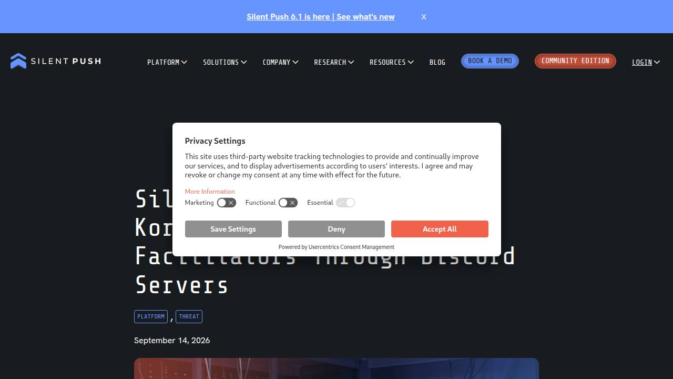673x379 pixels.
Task: Open the Community Edition page
Action: [575, 61]
